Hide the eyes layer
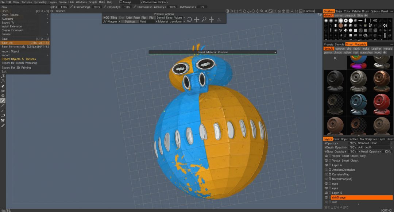Image resolution: width=394 pixels, height=212 pixels. [x=326, y=188]
